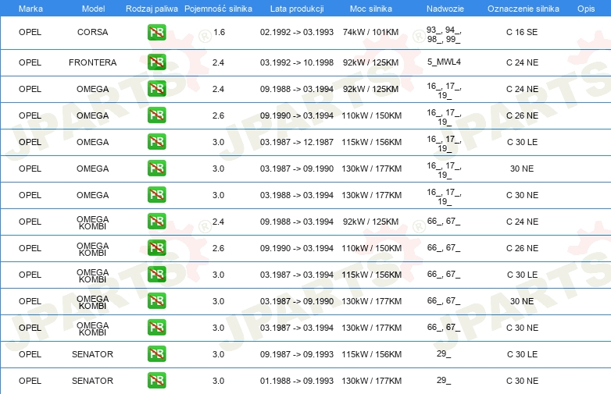The height and width of the screenshot is (394, 611).
Task: Click the SENATOR model in the 115kW / 156KM row
Action: pyautogui.click(x=92, y=354)
